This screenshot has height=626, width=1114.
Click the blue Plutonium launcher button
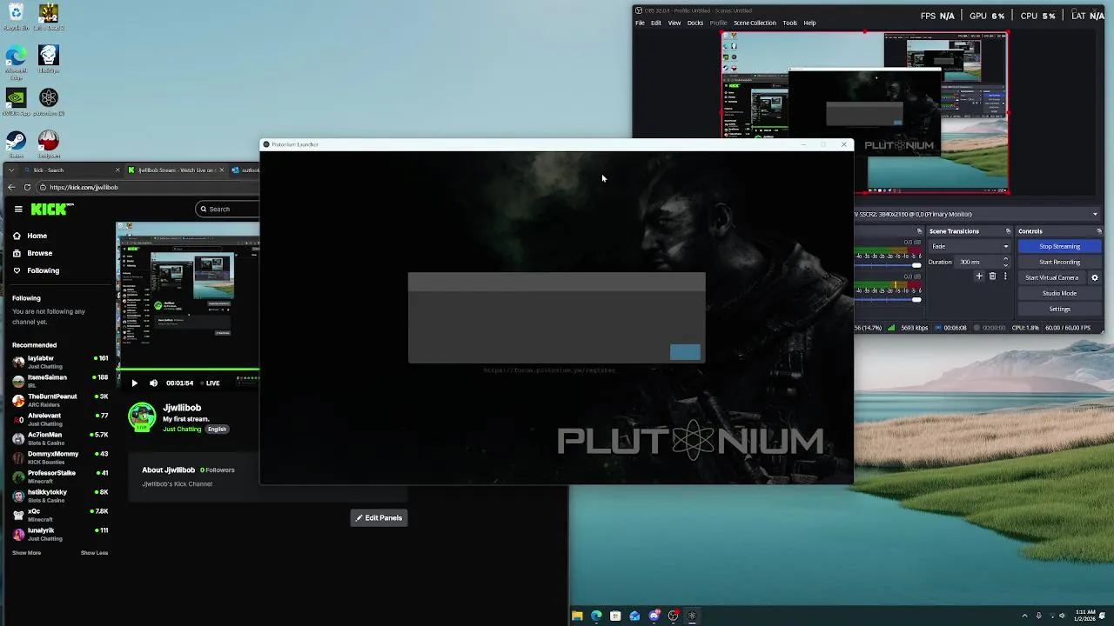(685, 351)
